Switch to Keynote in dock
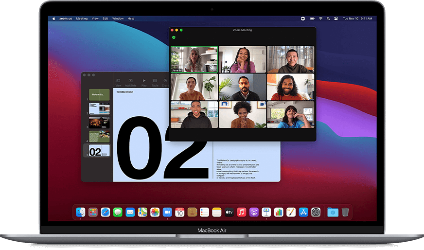 (266, 213)
